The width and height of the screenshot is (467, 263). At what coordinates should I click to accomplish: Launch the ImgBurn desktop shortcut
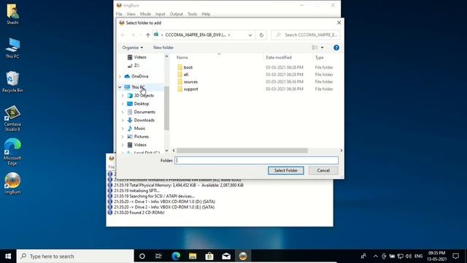pos(12,183)
